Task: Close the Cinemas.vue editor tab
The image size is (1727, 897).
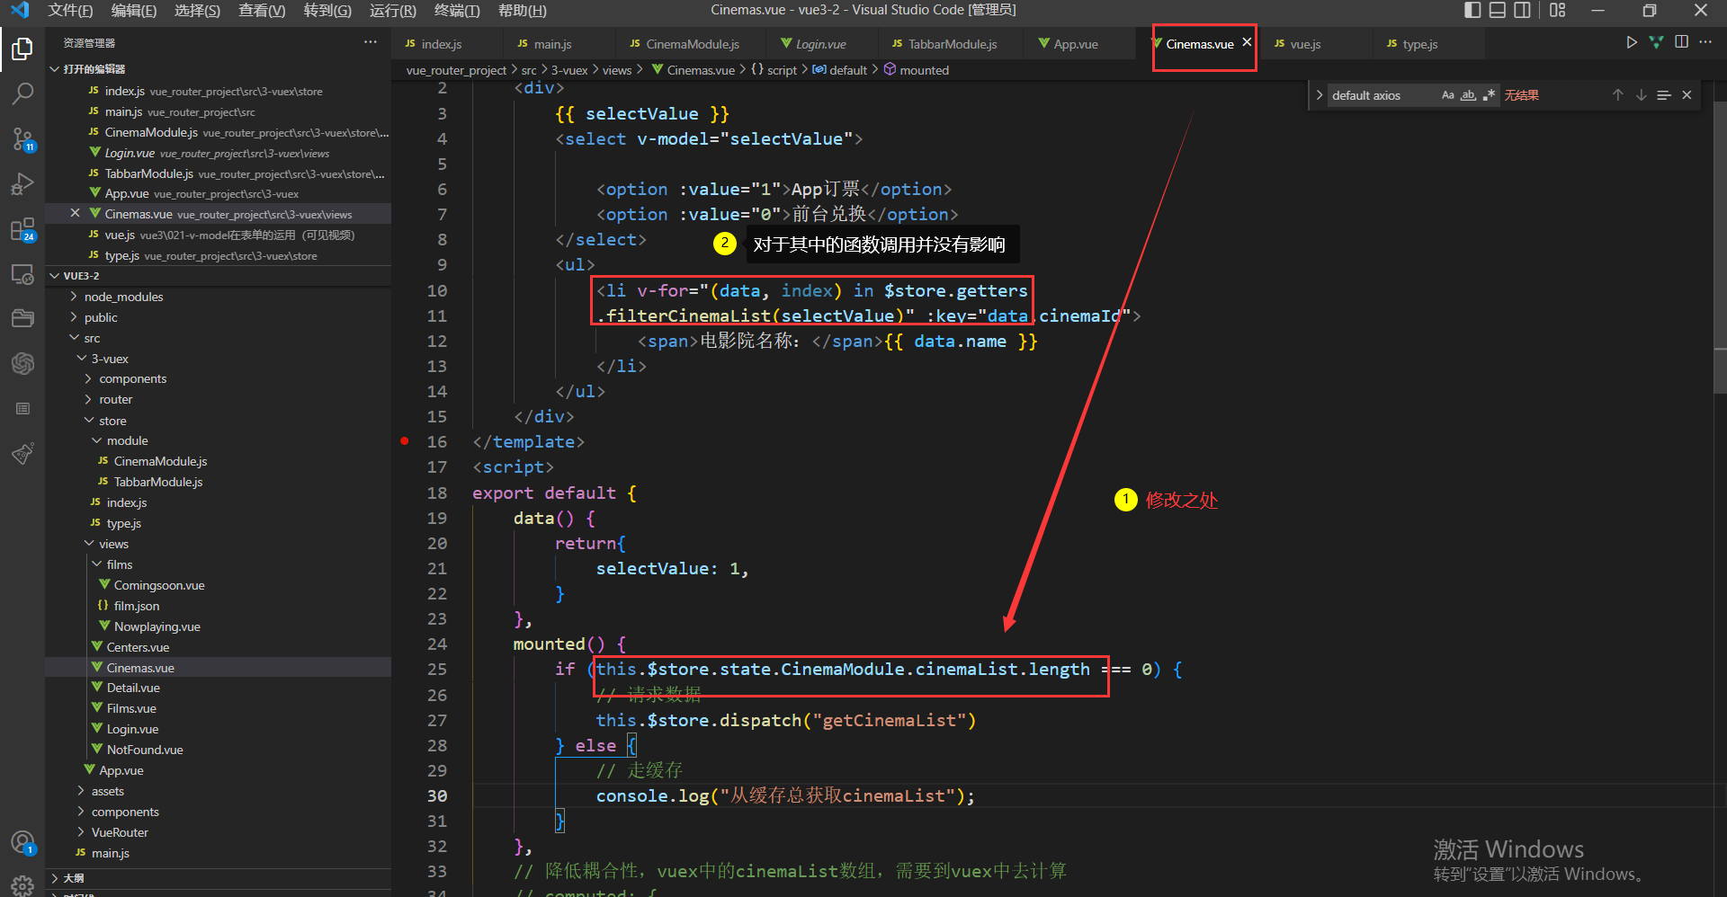Action: (x=1247, y=42)
